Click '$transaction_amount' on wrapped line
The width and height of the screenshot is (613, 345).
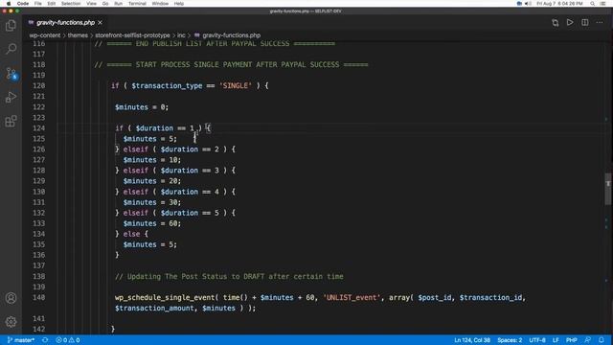154,308
